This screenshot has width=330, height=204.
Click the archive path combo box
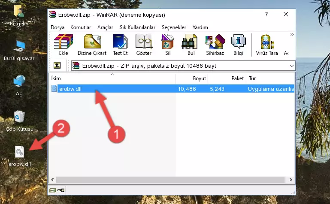coord(183,66)
